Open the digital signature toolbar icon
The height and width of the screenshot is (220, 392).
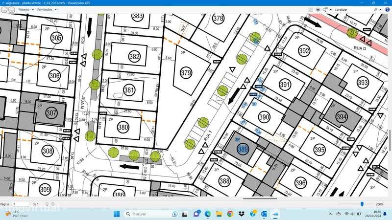tap(325, 9)
